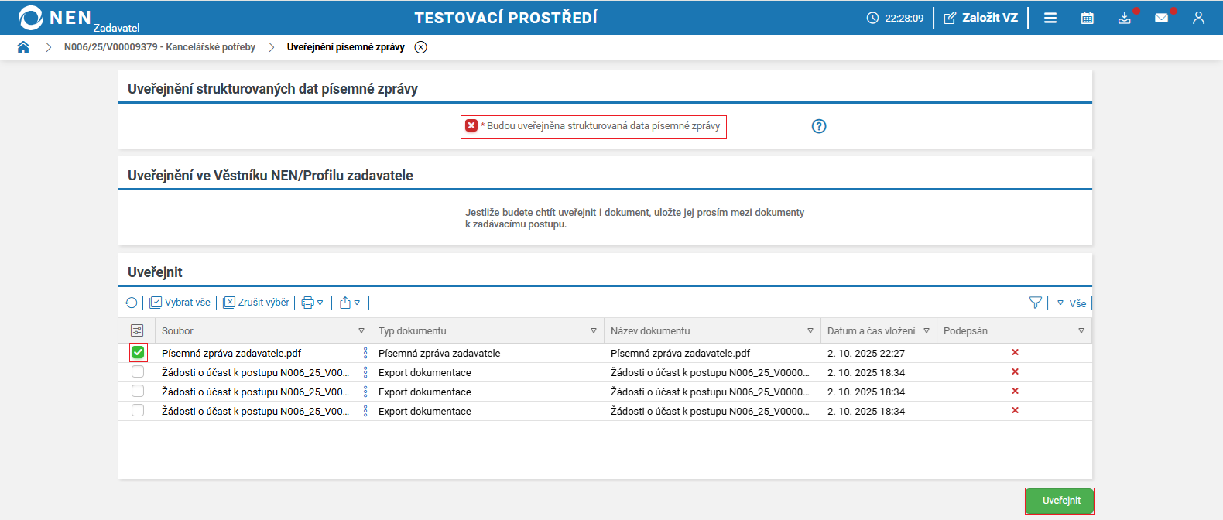Close the Uveřejnění písemné zprávy breadcrumb tab
Image resolution: width=1223 pixels, height=520 pixels.
pyautogui.click(x=420, y=47)
